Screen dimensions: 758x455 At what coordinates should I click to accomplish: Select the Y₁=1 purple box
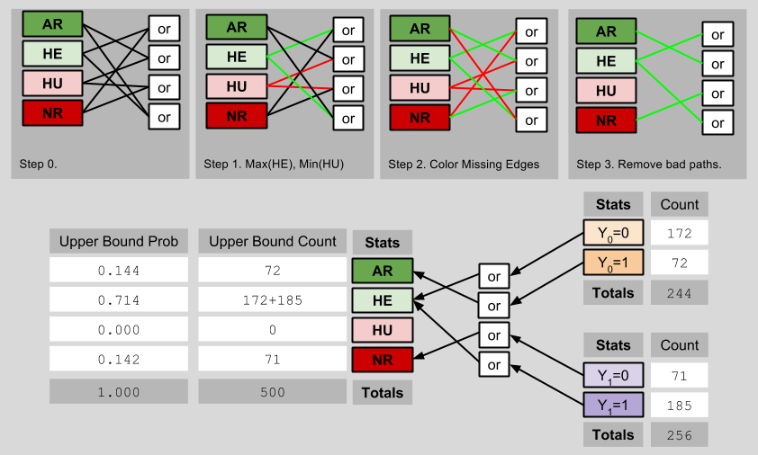click(613, 405)
